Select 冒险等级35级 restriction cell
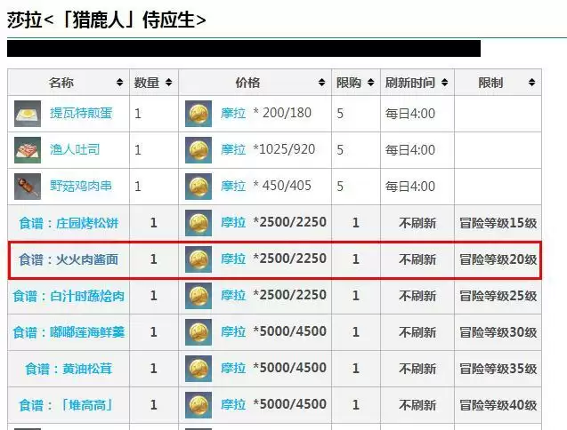The width and height of the screenshot is (567, 430). click(498, 369)
